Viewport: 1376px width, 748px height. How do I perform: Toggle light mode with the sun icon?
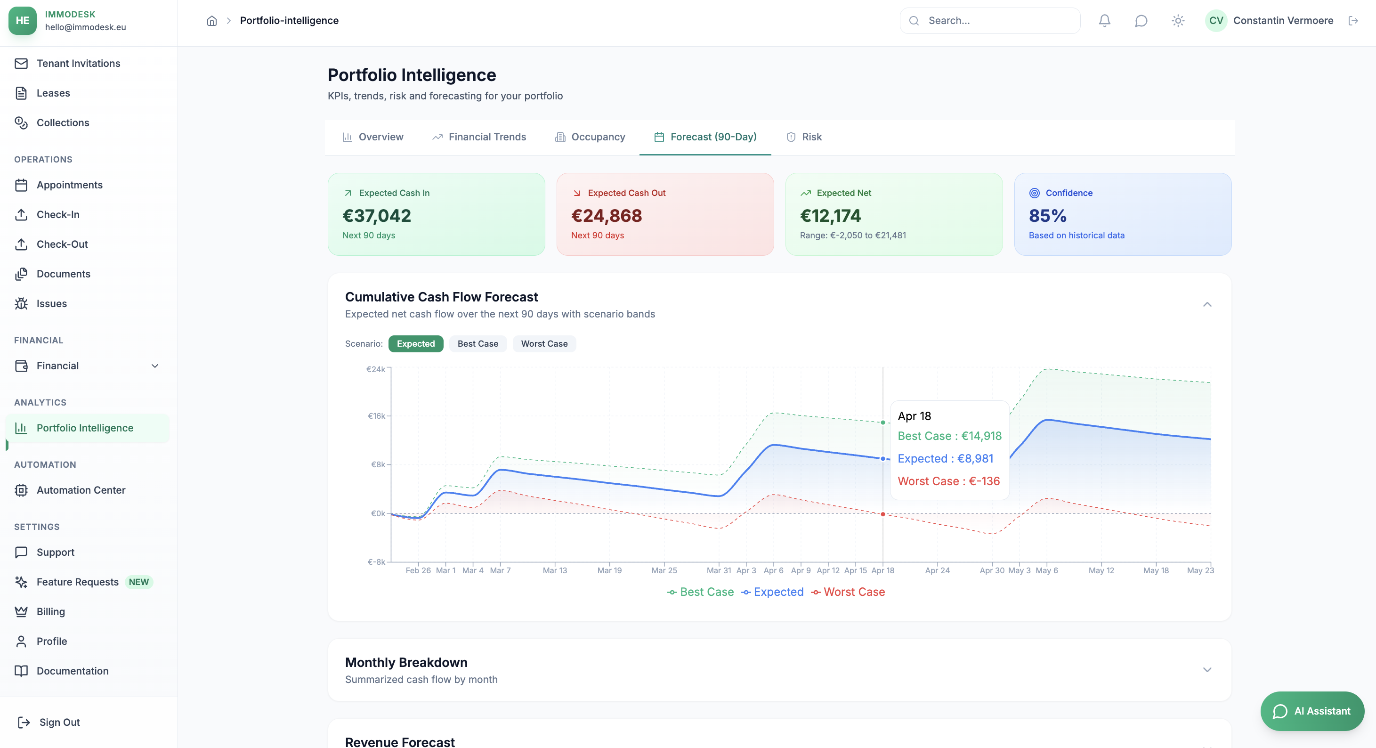tap(1177, 20)
